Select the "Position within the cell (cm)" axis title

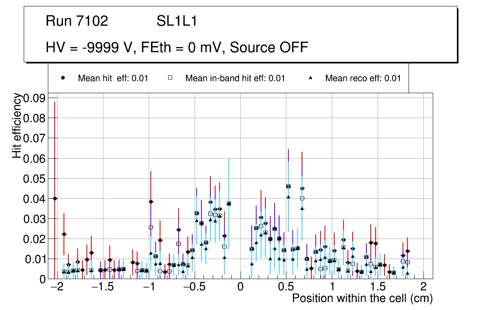pyautogui.click(x=362, y=299)
